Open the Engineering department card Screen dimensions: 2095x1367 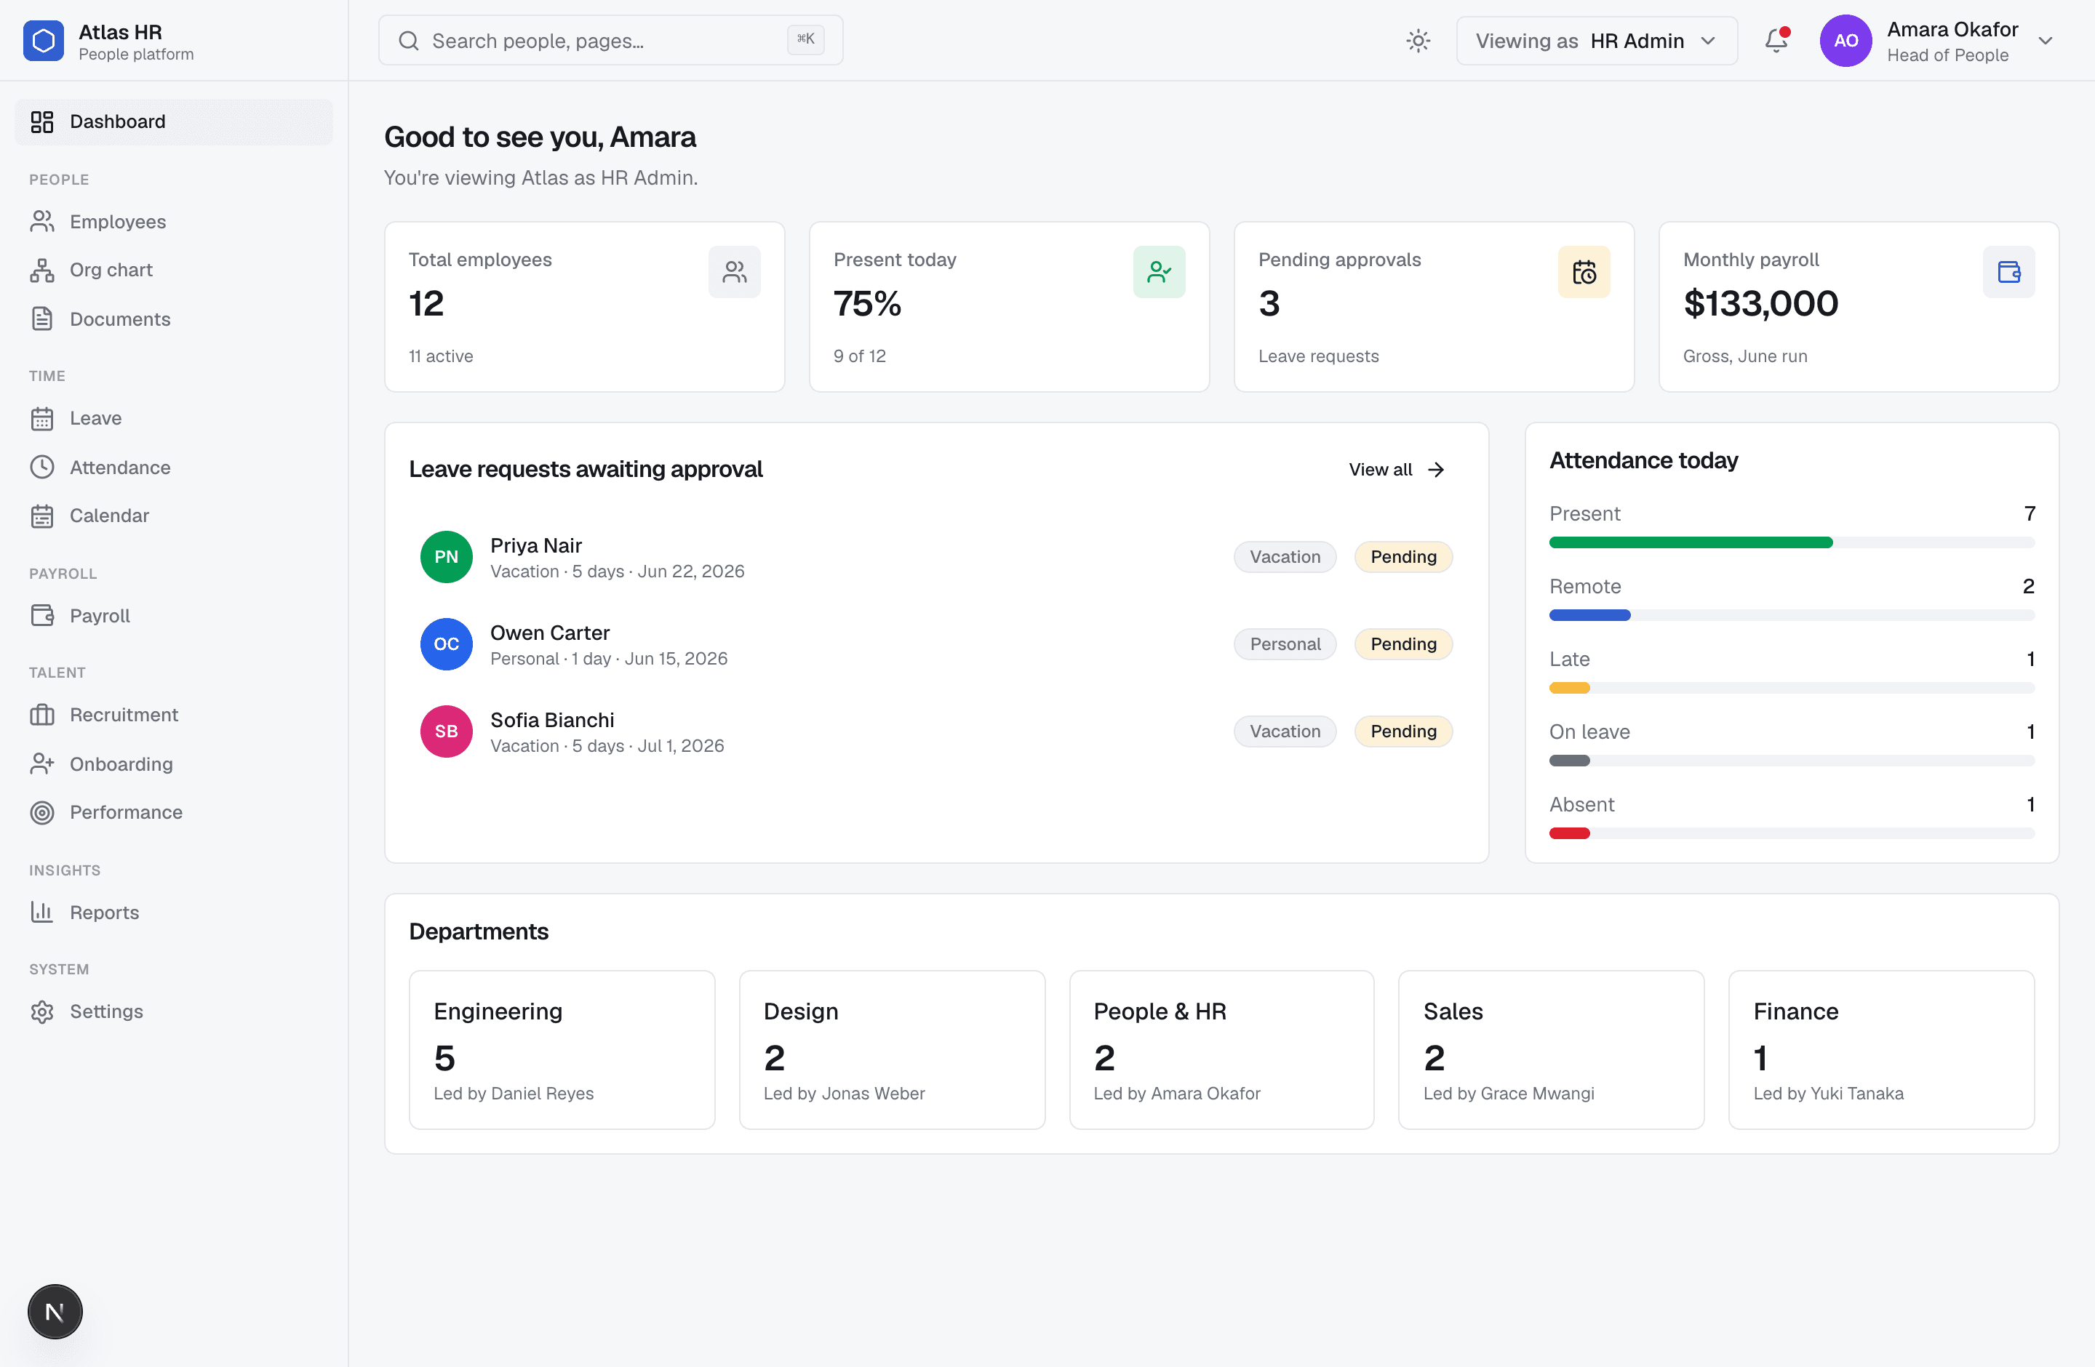click(562, 1049)
